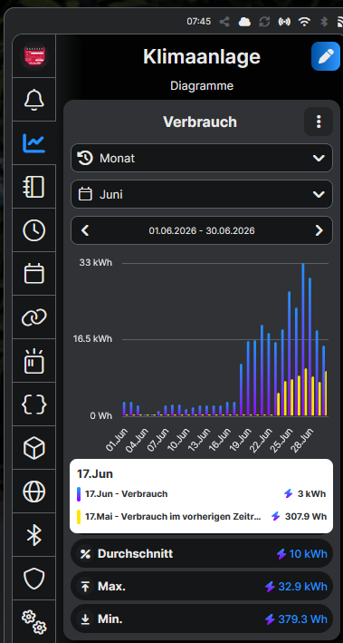Open the schedule calendar icon in the sidebar
Viewport: 343px width, 643px height.
click(x=34, y=274)
